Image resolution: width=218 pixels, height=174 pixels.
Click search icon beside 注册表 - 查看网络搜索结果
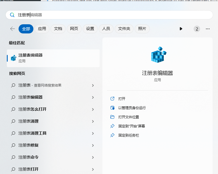tap(13, 85)
